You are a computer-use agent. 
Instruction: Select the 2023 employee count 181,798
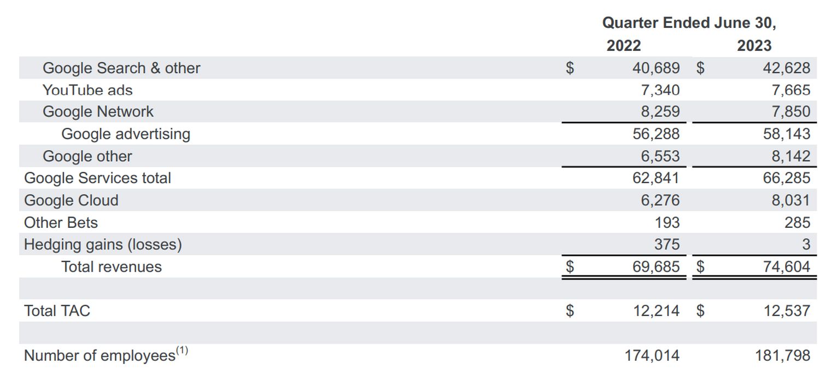(783, 356)
